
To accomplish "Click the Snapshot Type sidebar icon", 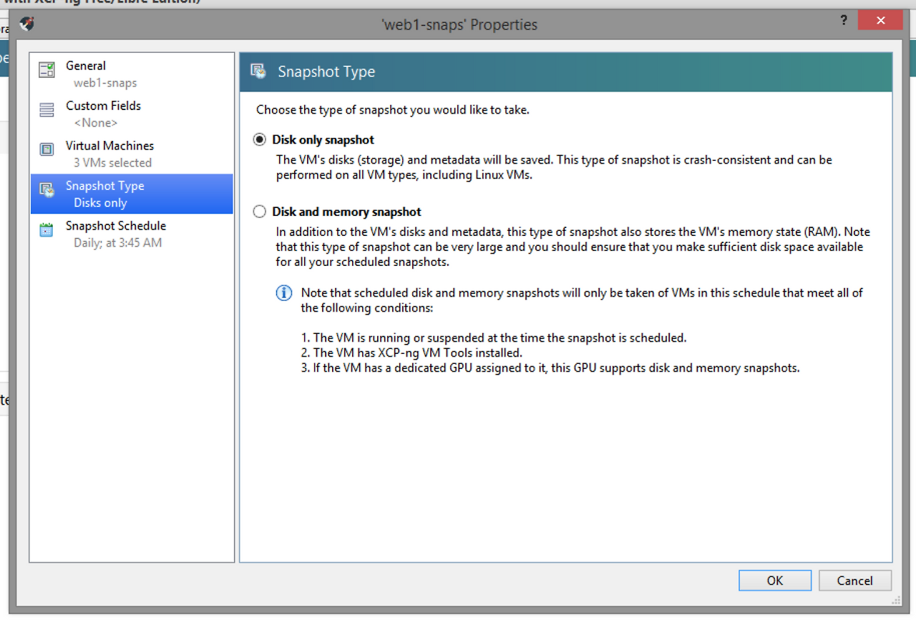I will coord(47,189).
